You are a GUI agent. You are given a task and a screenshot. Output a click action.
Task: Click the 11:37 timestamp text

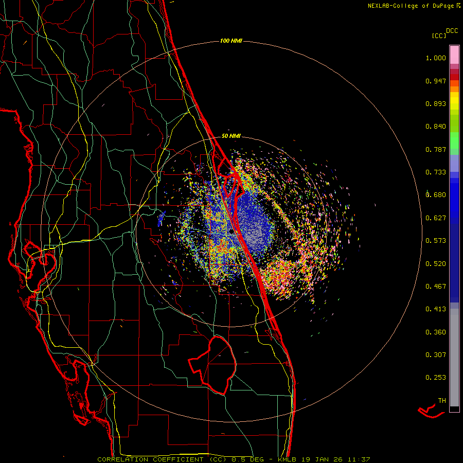point(359,459)
